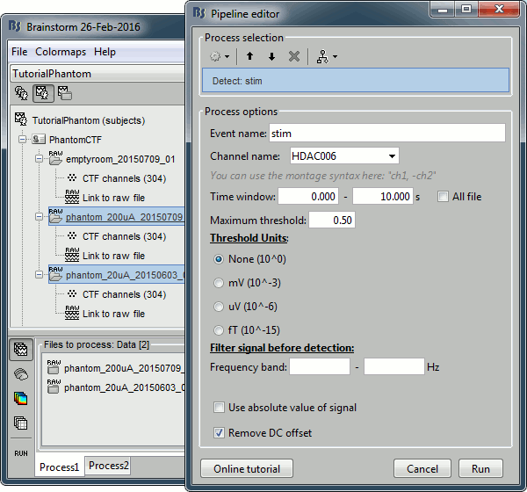
Task: Open the Online tutorial
Action: point(247,468)
